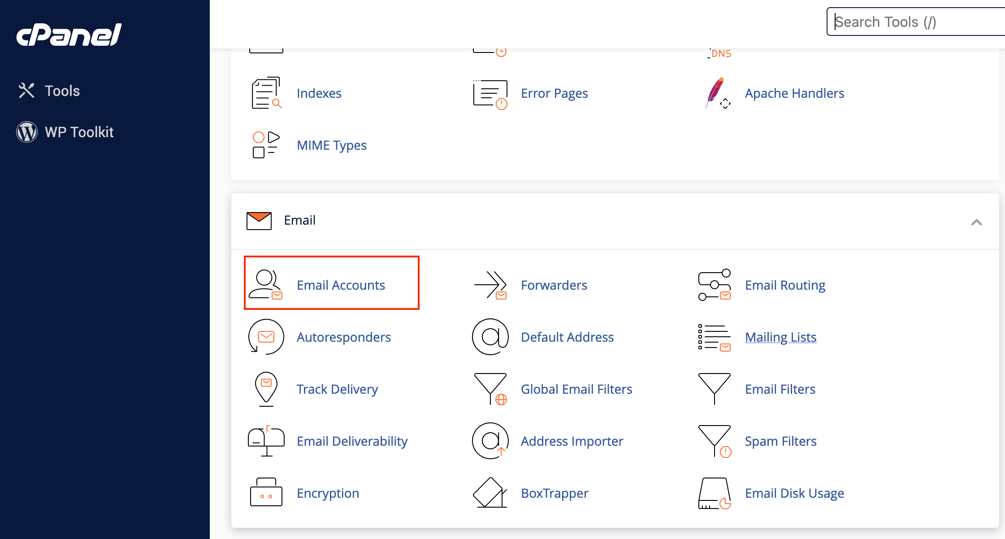Open the Default Address link
Image resolution: width=1005 pixels, height=539 pixels.
tap(567, 337)
